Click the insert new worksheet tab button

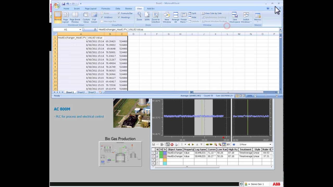[x=101, y=92]
